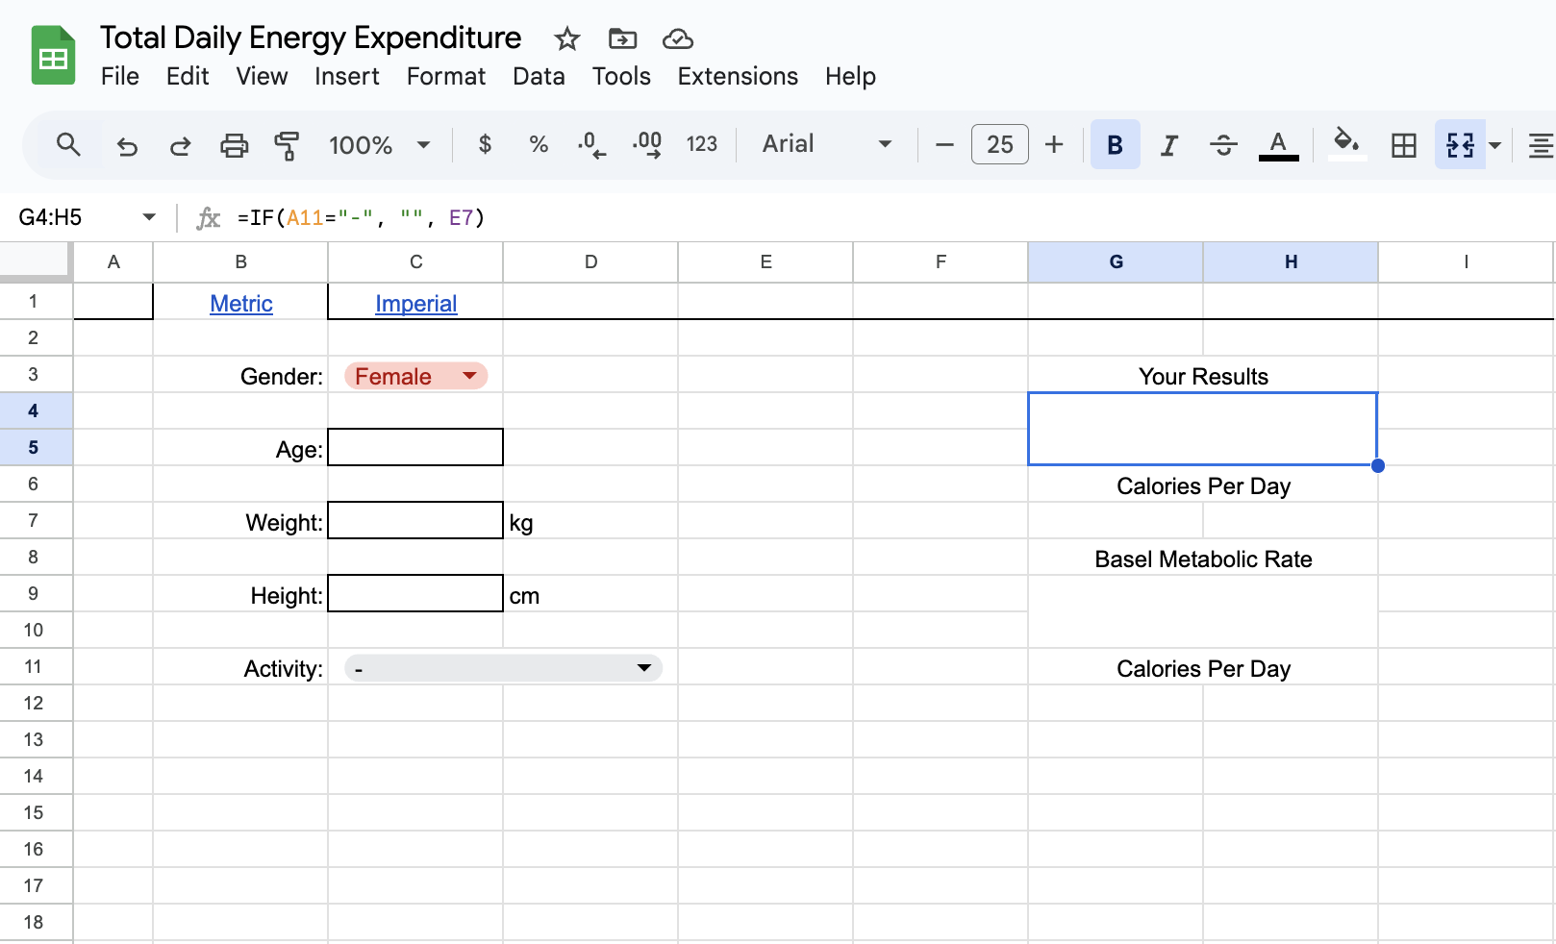The image size is (1556, 944).
Task: Toggle strikethrough formatting
Action: (x=1223, y=145)
